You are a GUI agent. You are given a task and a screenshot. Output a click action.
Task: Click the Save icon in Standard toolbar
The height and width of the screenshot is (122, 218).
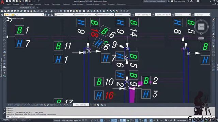pos(9,11)
